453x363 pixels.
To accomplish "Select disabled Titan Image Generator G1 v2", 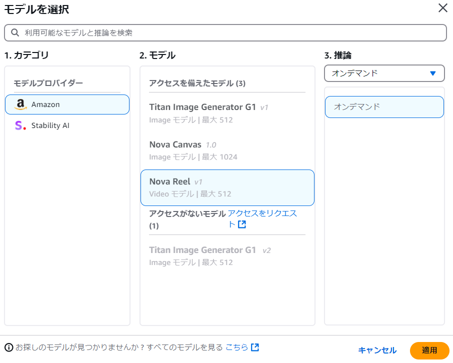I will tap(227, 256).
